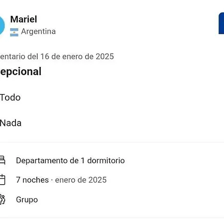Click the Argentina flag icon
The image size is (224, 224).
coord(14,32)
